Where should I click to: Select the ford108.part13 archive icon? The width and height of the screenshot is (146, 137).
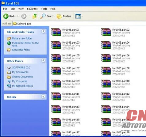click(x=56, y=109)
